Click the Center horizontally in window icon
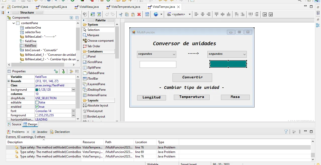 265,15
